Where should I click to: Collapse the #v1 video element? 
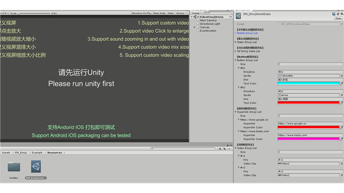[x=239, y=156]
